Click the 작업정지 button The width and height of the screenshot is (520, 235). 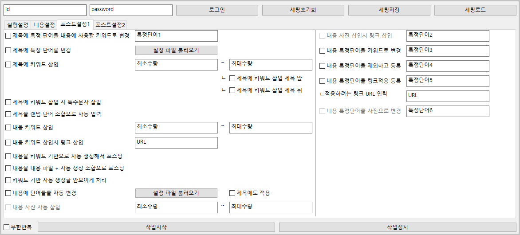[x=397, y=227]
